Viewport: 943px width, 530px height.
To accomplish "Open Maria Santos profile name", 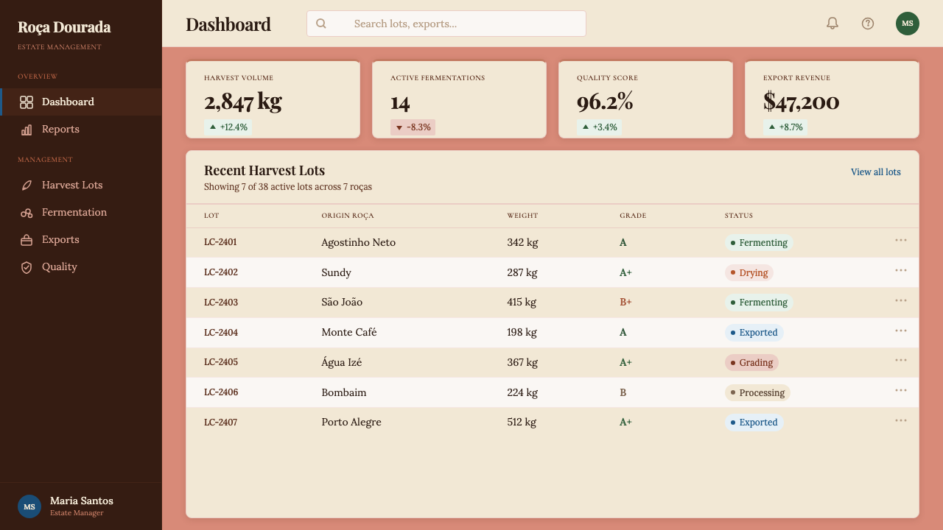I will [x=82, y=501].
